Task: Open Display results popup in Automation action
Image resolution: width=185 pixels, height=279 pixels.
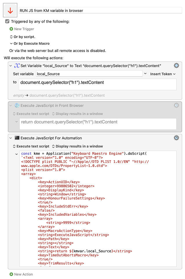Action: (x=77, y=146)
